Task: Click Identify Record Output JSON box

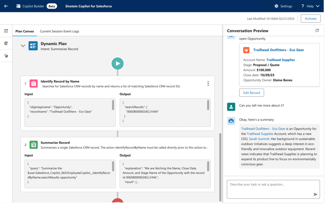Action: (x=165, y=112)
